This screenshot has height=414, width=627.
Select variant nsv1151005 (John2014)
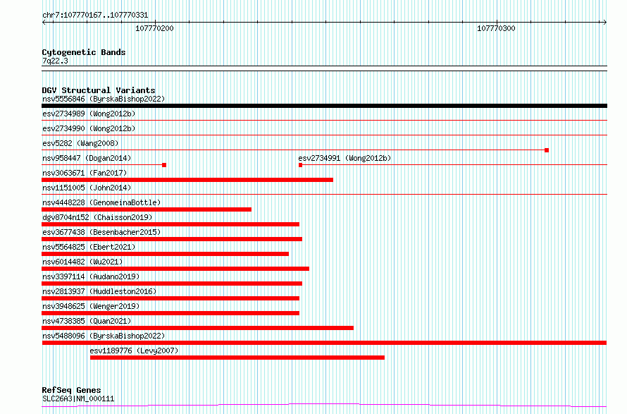(x=87, y=188)
